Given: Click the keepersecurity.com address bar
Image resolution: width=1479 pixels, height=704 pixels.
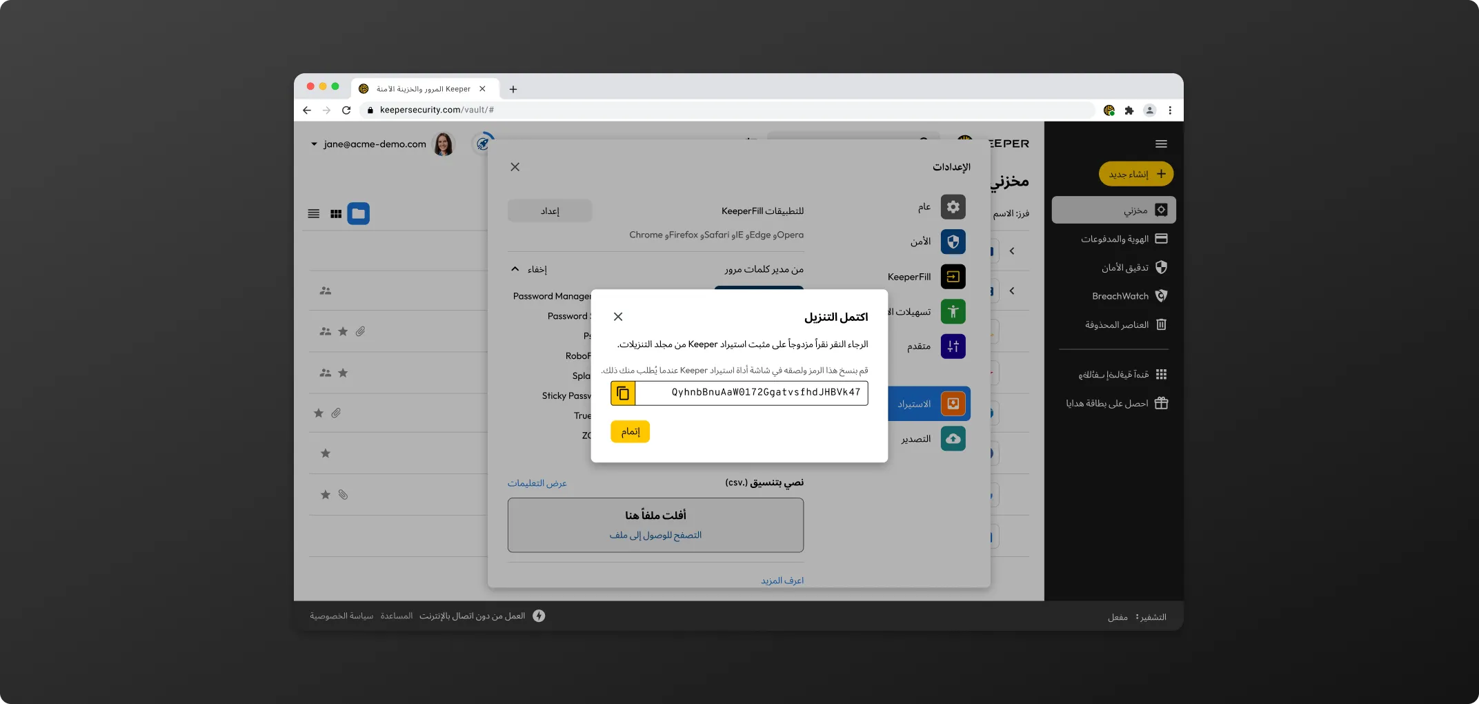Looking at the screenshot, I should [728, 110].
